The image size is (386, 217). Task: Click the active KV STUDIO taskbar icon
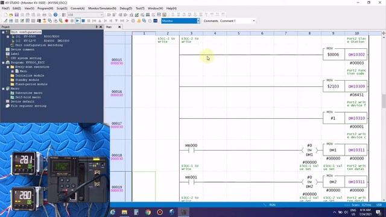183,212
